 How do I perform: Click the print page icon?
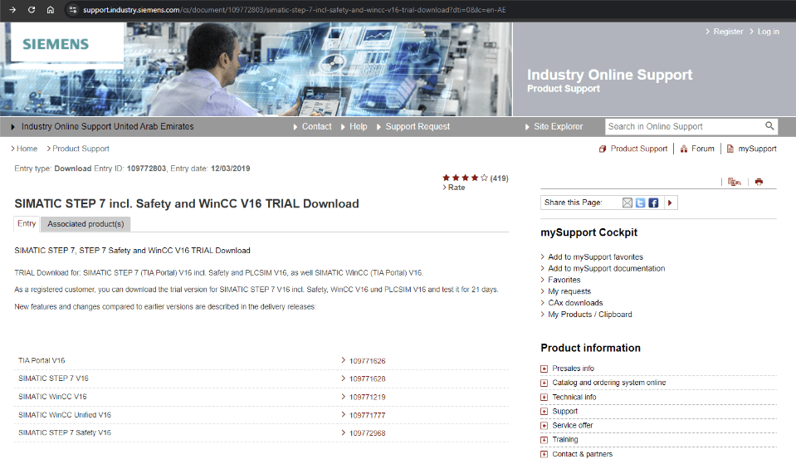pyautogui.click(x=759, y=182)
